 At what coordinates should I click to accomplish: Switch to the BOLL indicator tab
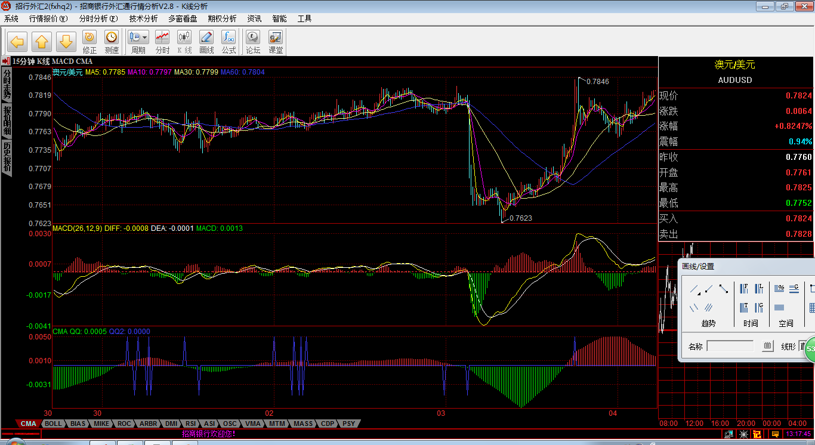click(x=53, y=424)
